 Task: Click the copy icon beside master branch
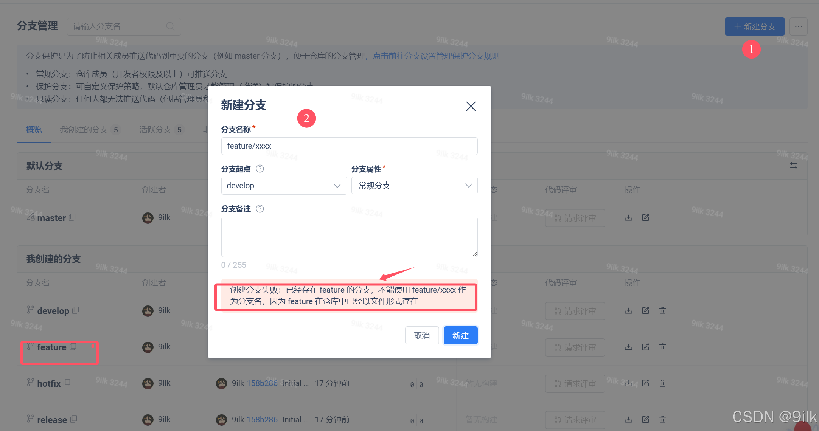(x=72, y=217)
